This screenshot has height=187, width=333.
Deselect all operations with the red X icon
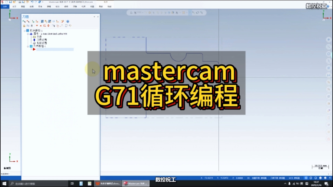point(28,21)
